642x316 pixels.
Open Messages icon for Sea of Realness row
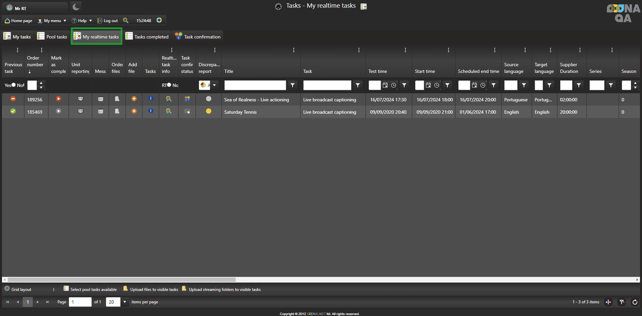click(100, 99)
